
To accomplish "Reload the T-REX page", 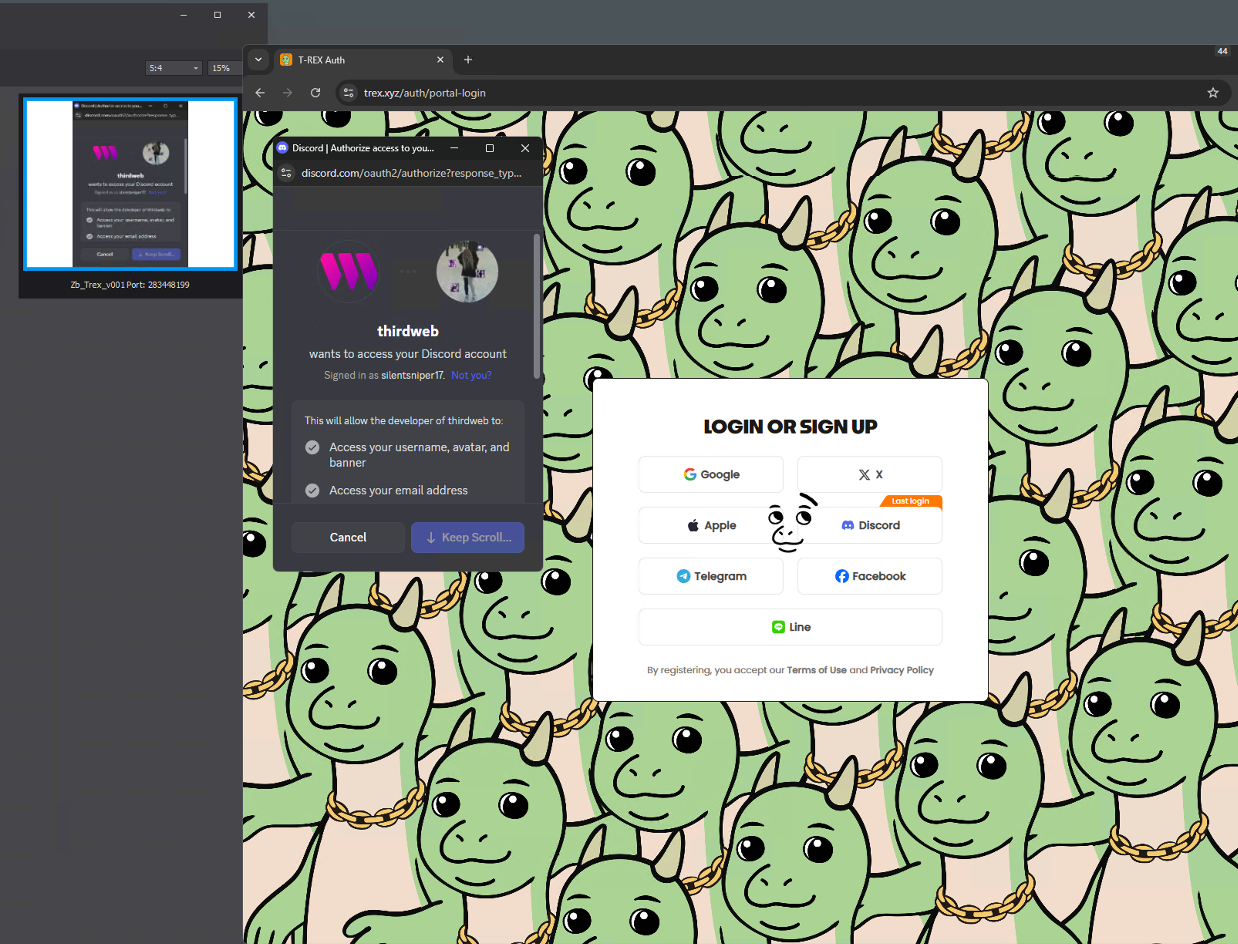I will [x=315, y=93].
